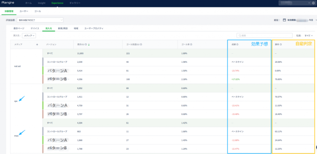317x154 pixels.
Task: Click the -12.88% result value
Action: tap(235, 140)
